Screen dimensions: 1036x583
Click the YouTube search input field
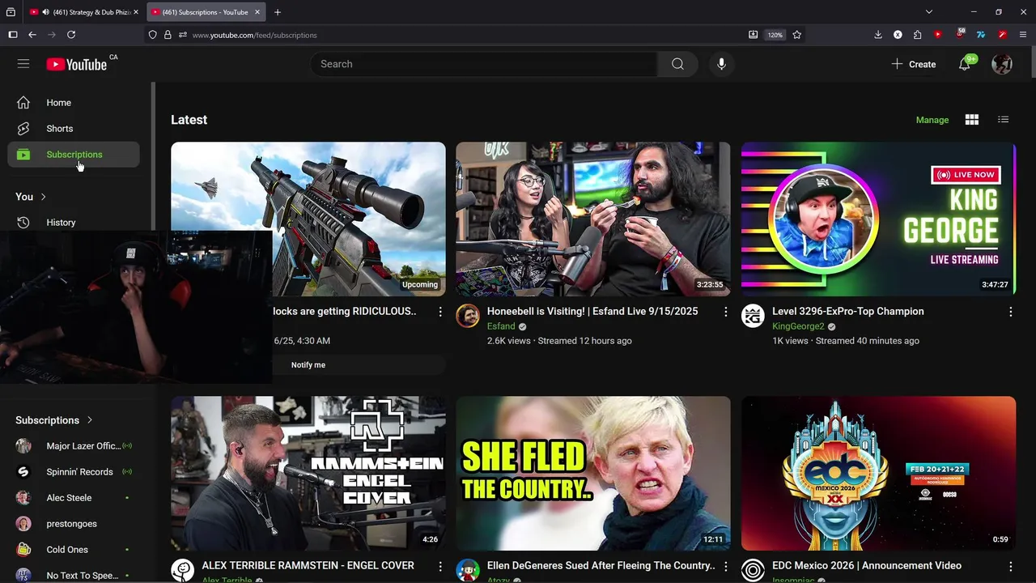tap(484, 64)
